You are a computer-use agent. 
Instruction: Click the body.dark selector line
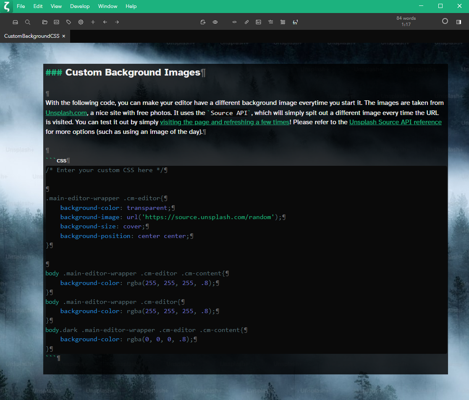point(144,330)
